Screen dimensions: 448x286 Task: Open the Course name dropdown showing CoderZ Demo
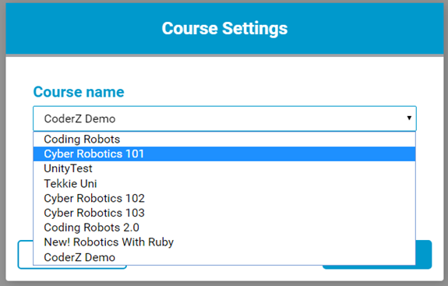click(x=224, y=118)
